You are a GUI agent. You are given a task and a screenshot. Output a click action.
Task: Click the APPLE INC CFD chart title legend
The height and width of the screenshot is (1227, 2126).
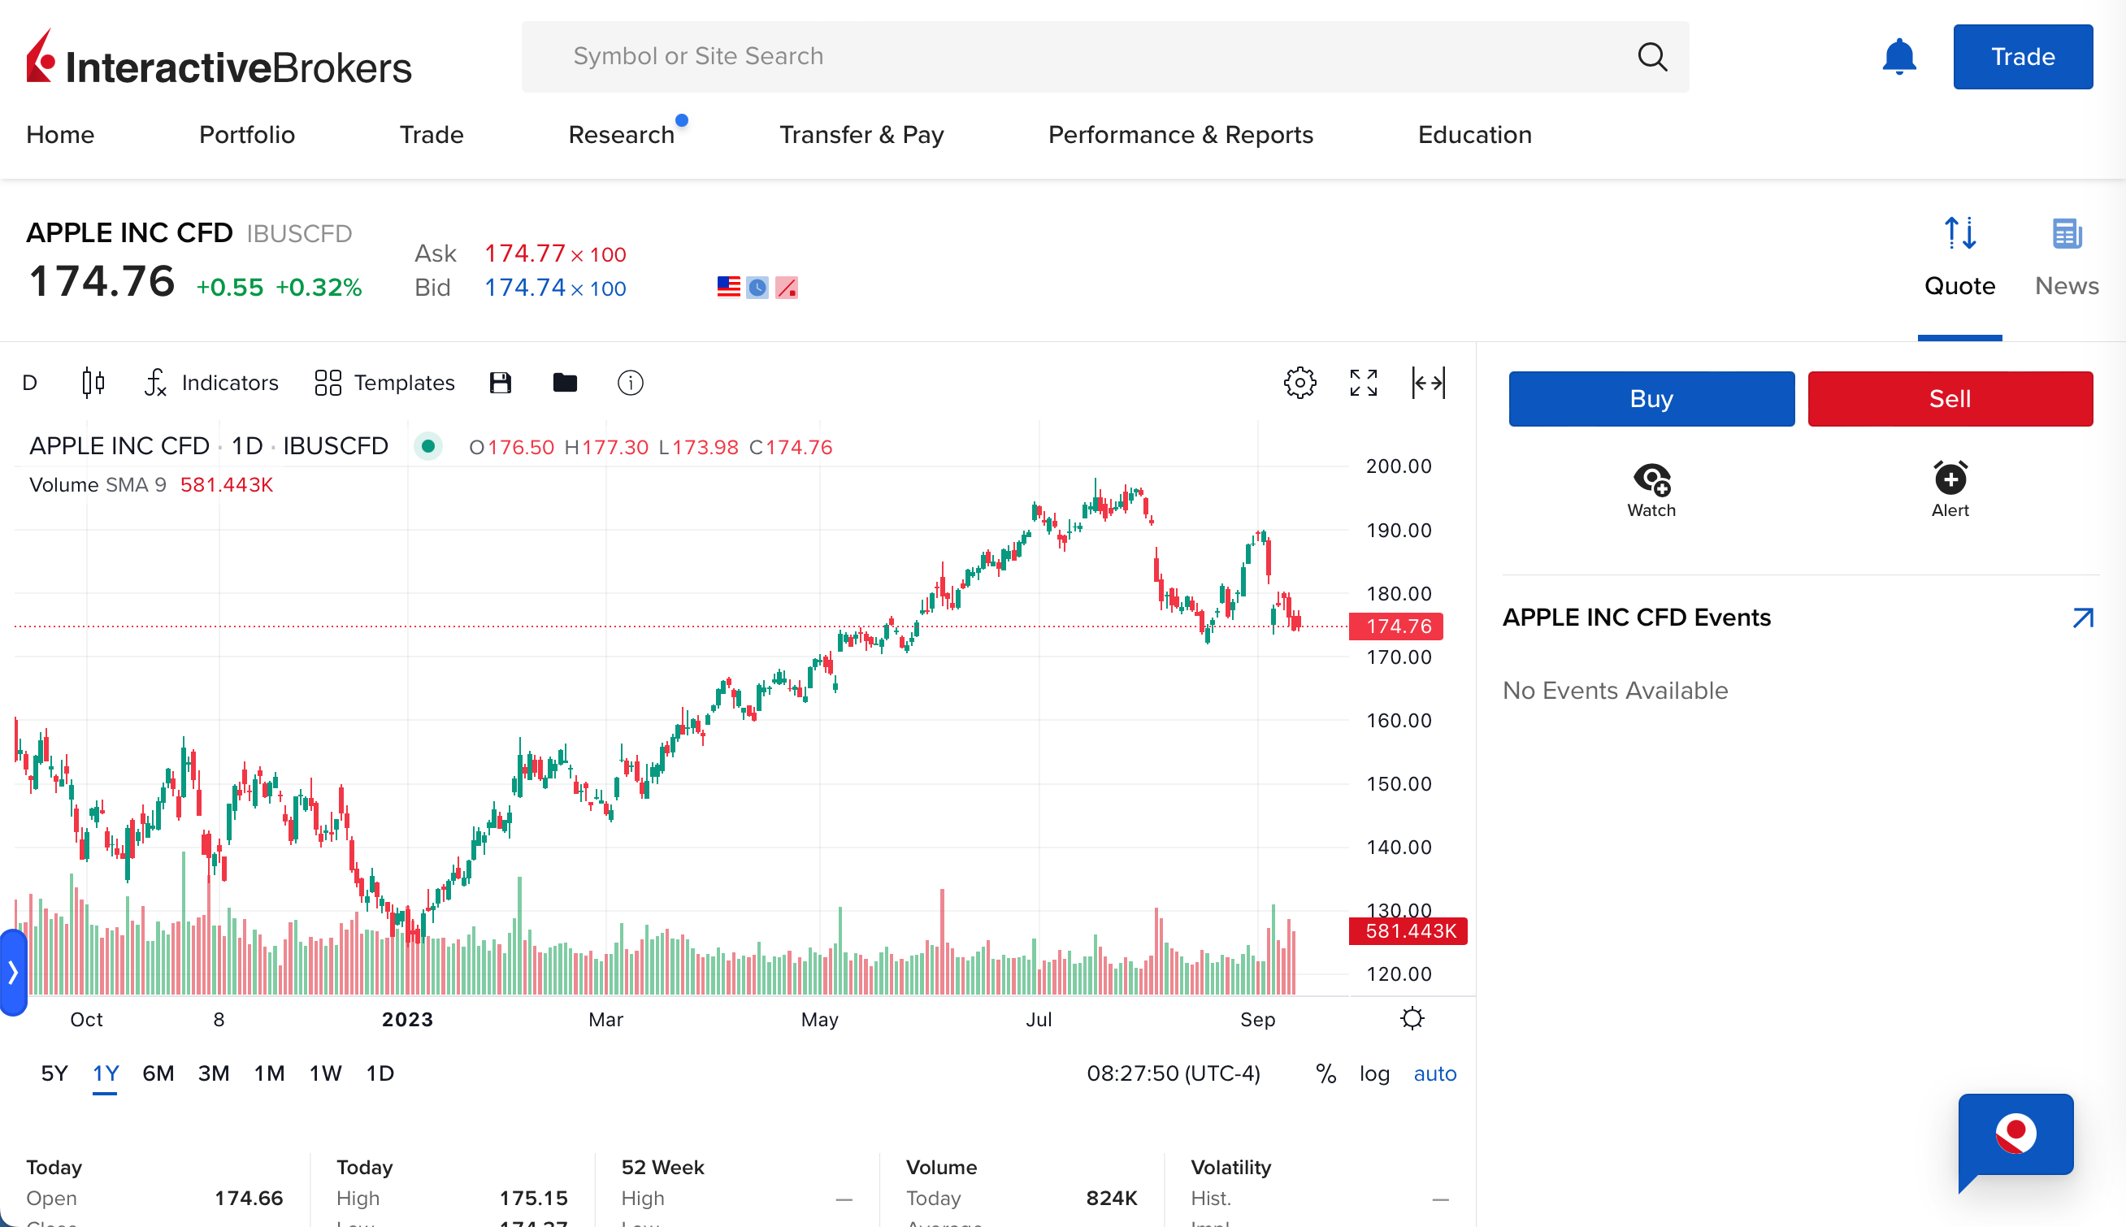208,446
